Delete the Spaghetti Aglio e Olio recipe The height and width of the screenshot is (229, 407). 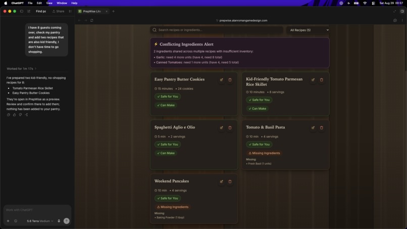point(230,127)
